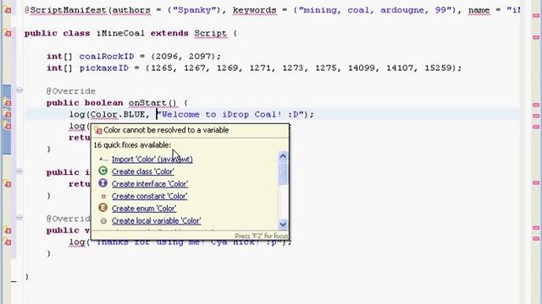Click the quick-fix list scroll up arrow
The image size is (542, 304).
pos(283,156)
